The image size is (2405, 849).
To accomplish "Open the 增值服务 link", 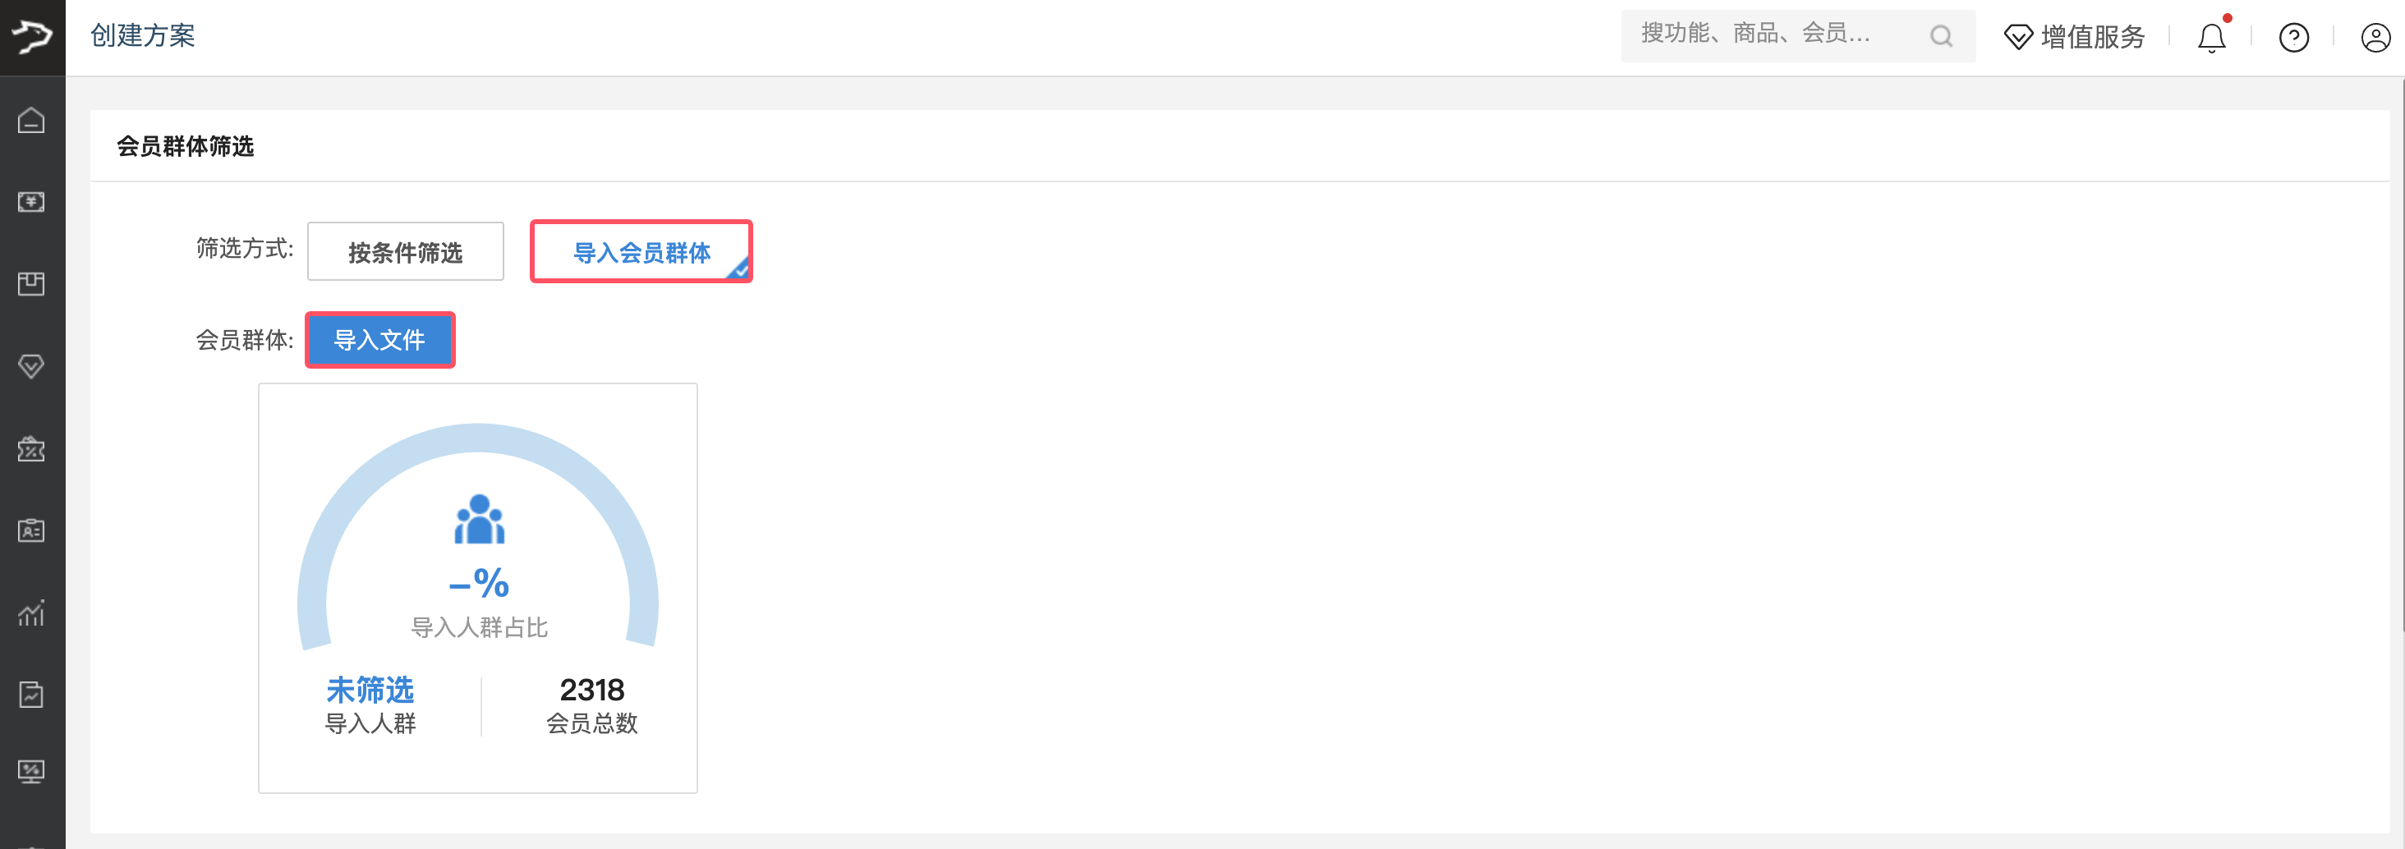I will [x=2075, y=37].
